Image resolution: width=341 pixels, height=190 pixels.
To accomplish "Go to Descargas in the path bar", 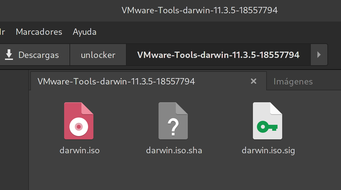I will pos(34,55).
